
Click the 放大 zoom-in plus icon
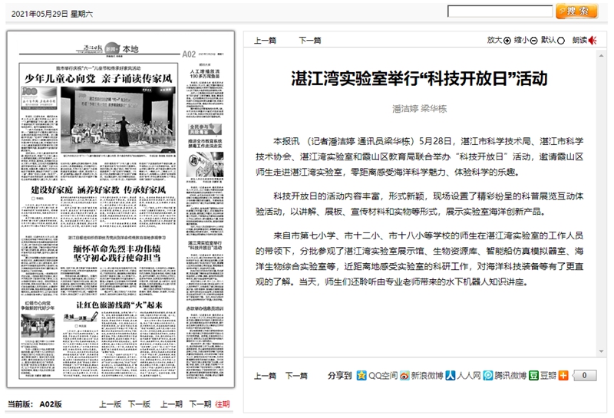(x=507, y=41)
